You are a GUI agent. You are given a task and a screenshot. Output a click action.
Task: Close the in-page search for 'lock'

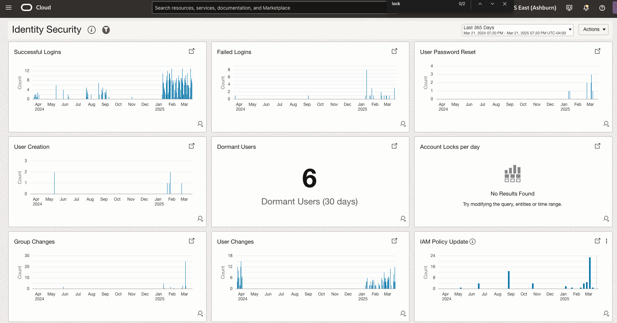coord(505,4)
